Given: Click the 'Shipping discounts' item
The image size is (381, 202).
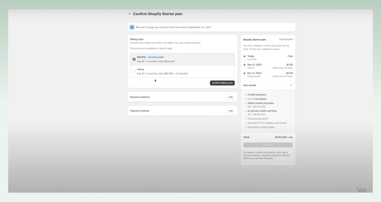Looking at the screenshot, I should point(257,119).
